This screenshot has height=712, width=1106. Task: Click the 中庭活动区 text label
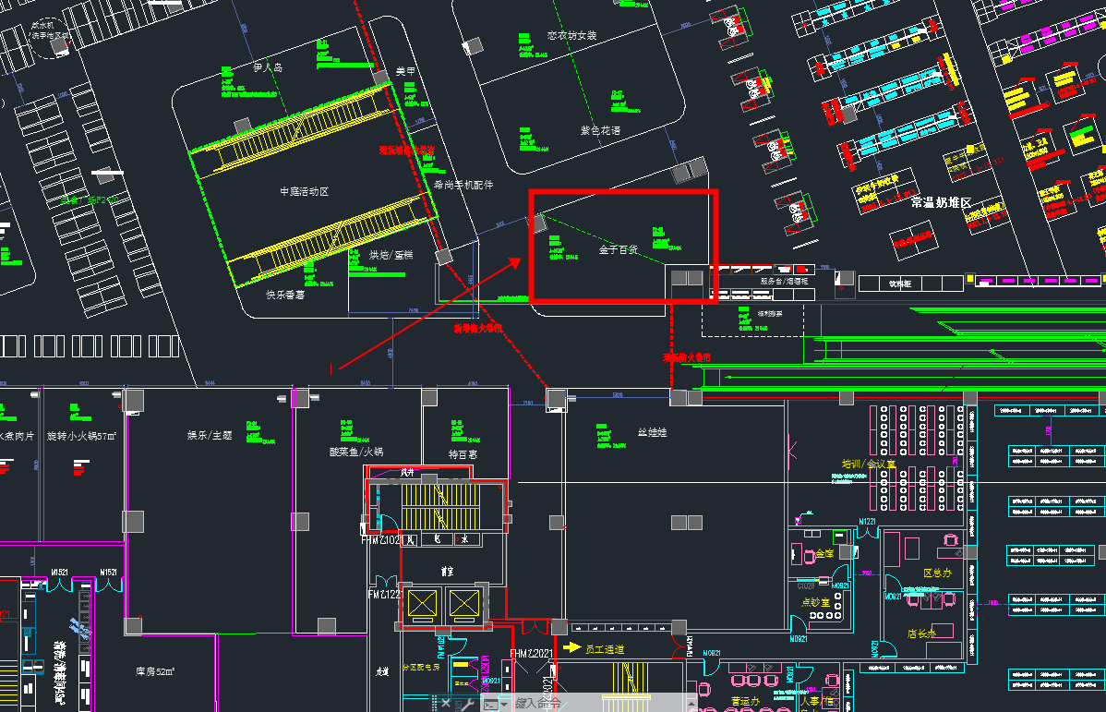(304, 191)
